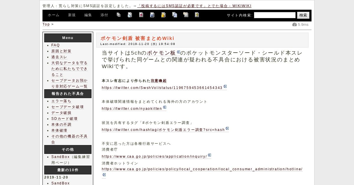
Task: Open the 添付 menu item
Action: pyautogui.click(x=104, y=15)
